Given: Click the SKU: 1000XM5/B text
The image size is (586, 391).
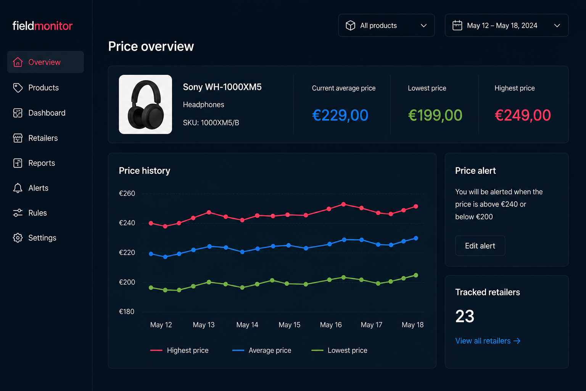Looking at the screenshot, I should point(211,123).
